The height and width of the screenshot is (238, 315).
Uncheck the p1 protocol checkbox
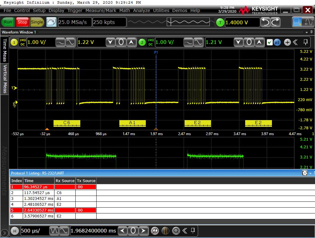coord(270,42)
